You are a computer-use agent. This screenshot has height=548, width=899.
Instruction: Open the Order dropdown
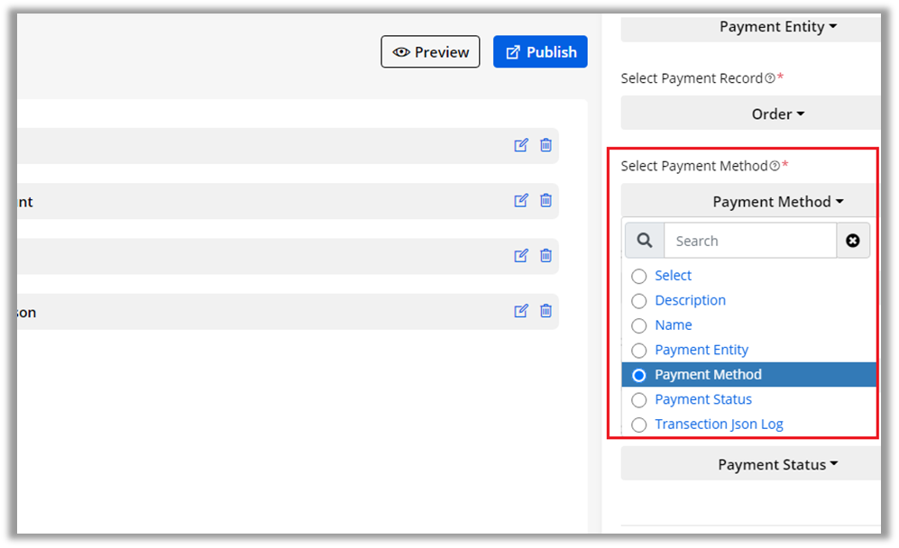[777, 114]
